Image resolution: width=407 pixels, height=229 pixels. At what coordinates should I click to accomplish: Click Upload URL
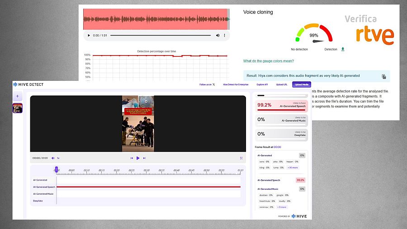tap(282, 84)
